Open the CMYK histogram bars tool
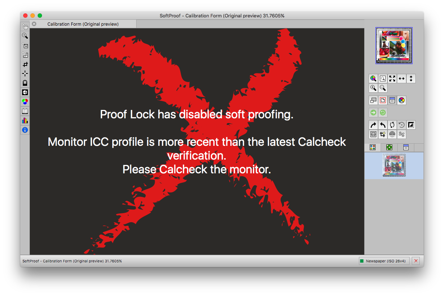This screenshot has width=444, height=296. pos(25,120)
